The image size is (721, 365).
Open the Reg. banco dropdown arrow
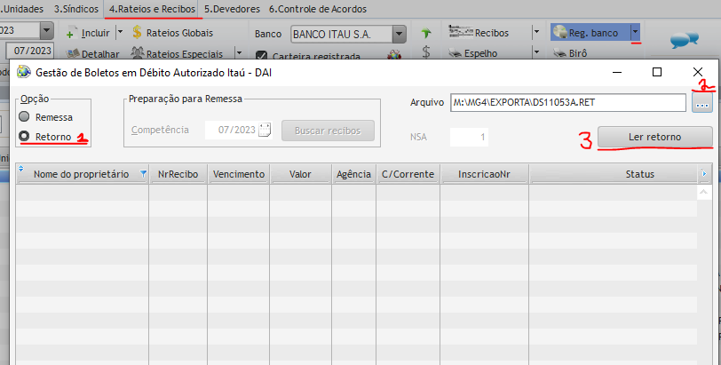pos(636,33)
